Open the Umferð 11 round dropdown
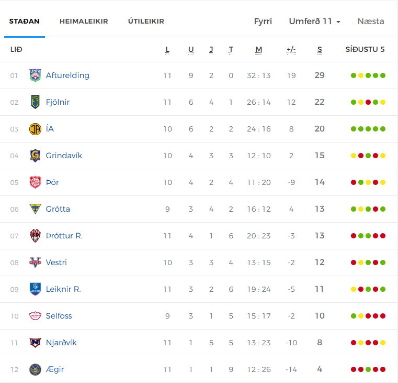This screenshot has height=383, width=398. [314, 21]
